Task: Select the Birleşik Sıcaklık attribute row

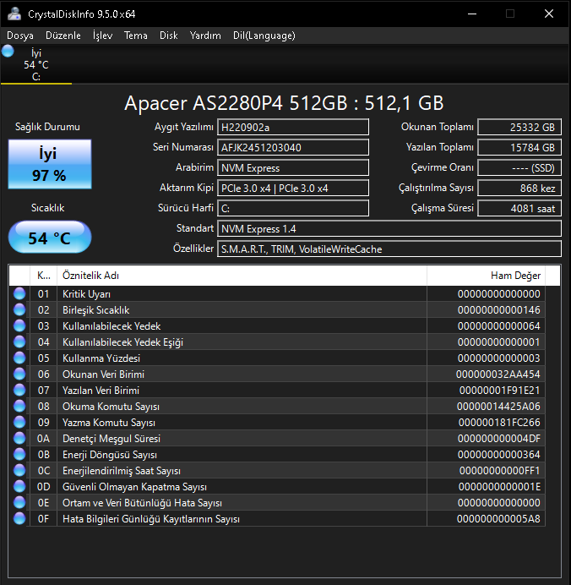Action: 277,309
